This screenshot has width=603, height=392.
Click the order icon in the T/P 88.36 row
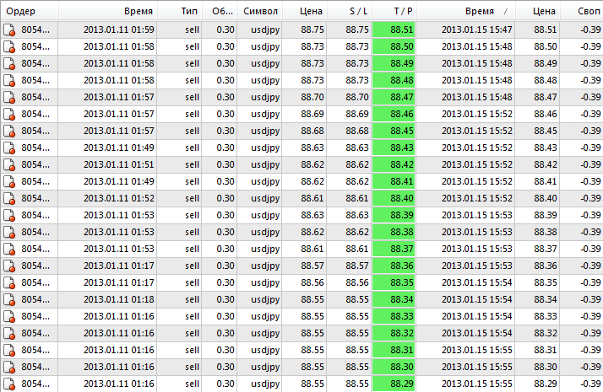click(9, 266)
